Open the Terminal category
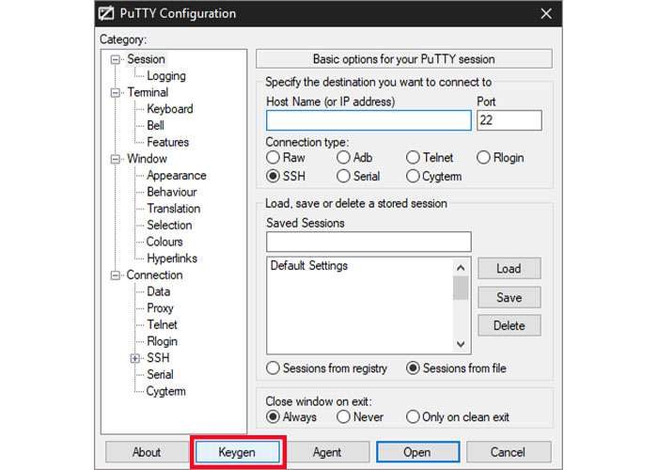 [148, 92]
